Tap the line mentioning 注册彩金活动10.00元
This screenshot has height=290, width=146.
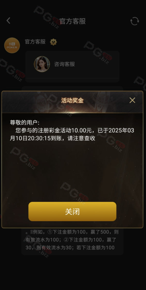75,130
